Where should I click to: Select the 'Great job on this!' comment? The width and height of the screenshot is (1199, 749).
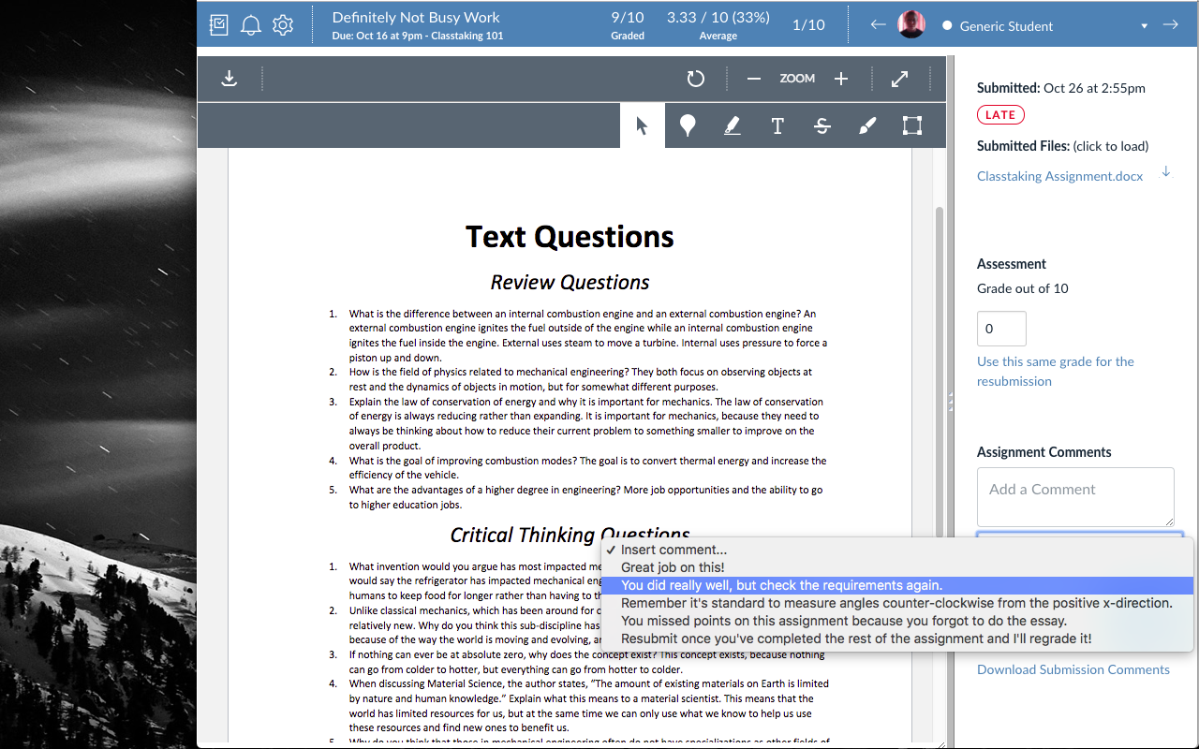point(671,567)
